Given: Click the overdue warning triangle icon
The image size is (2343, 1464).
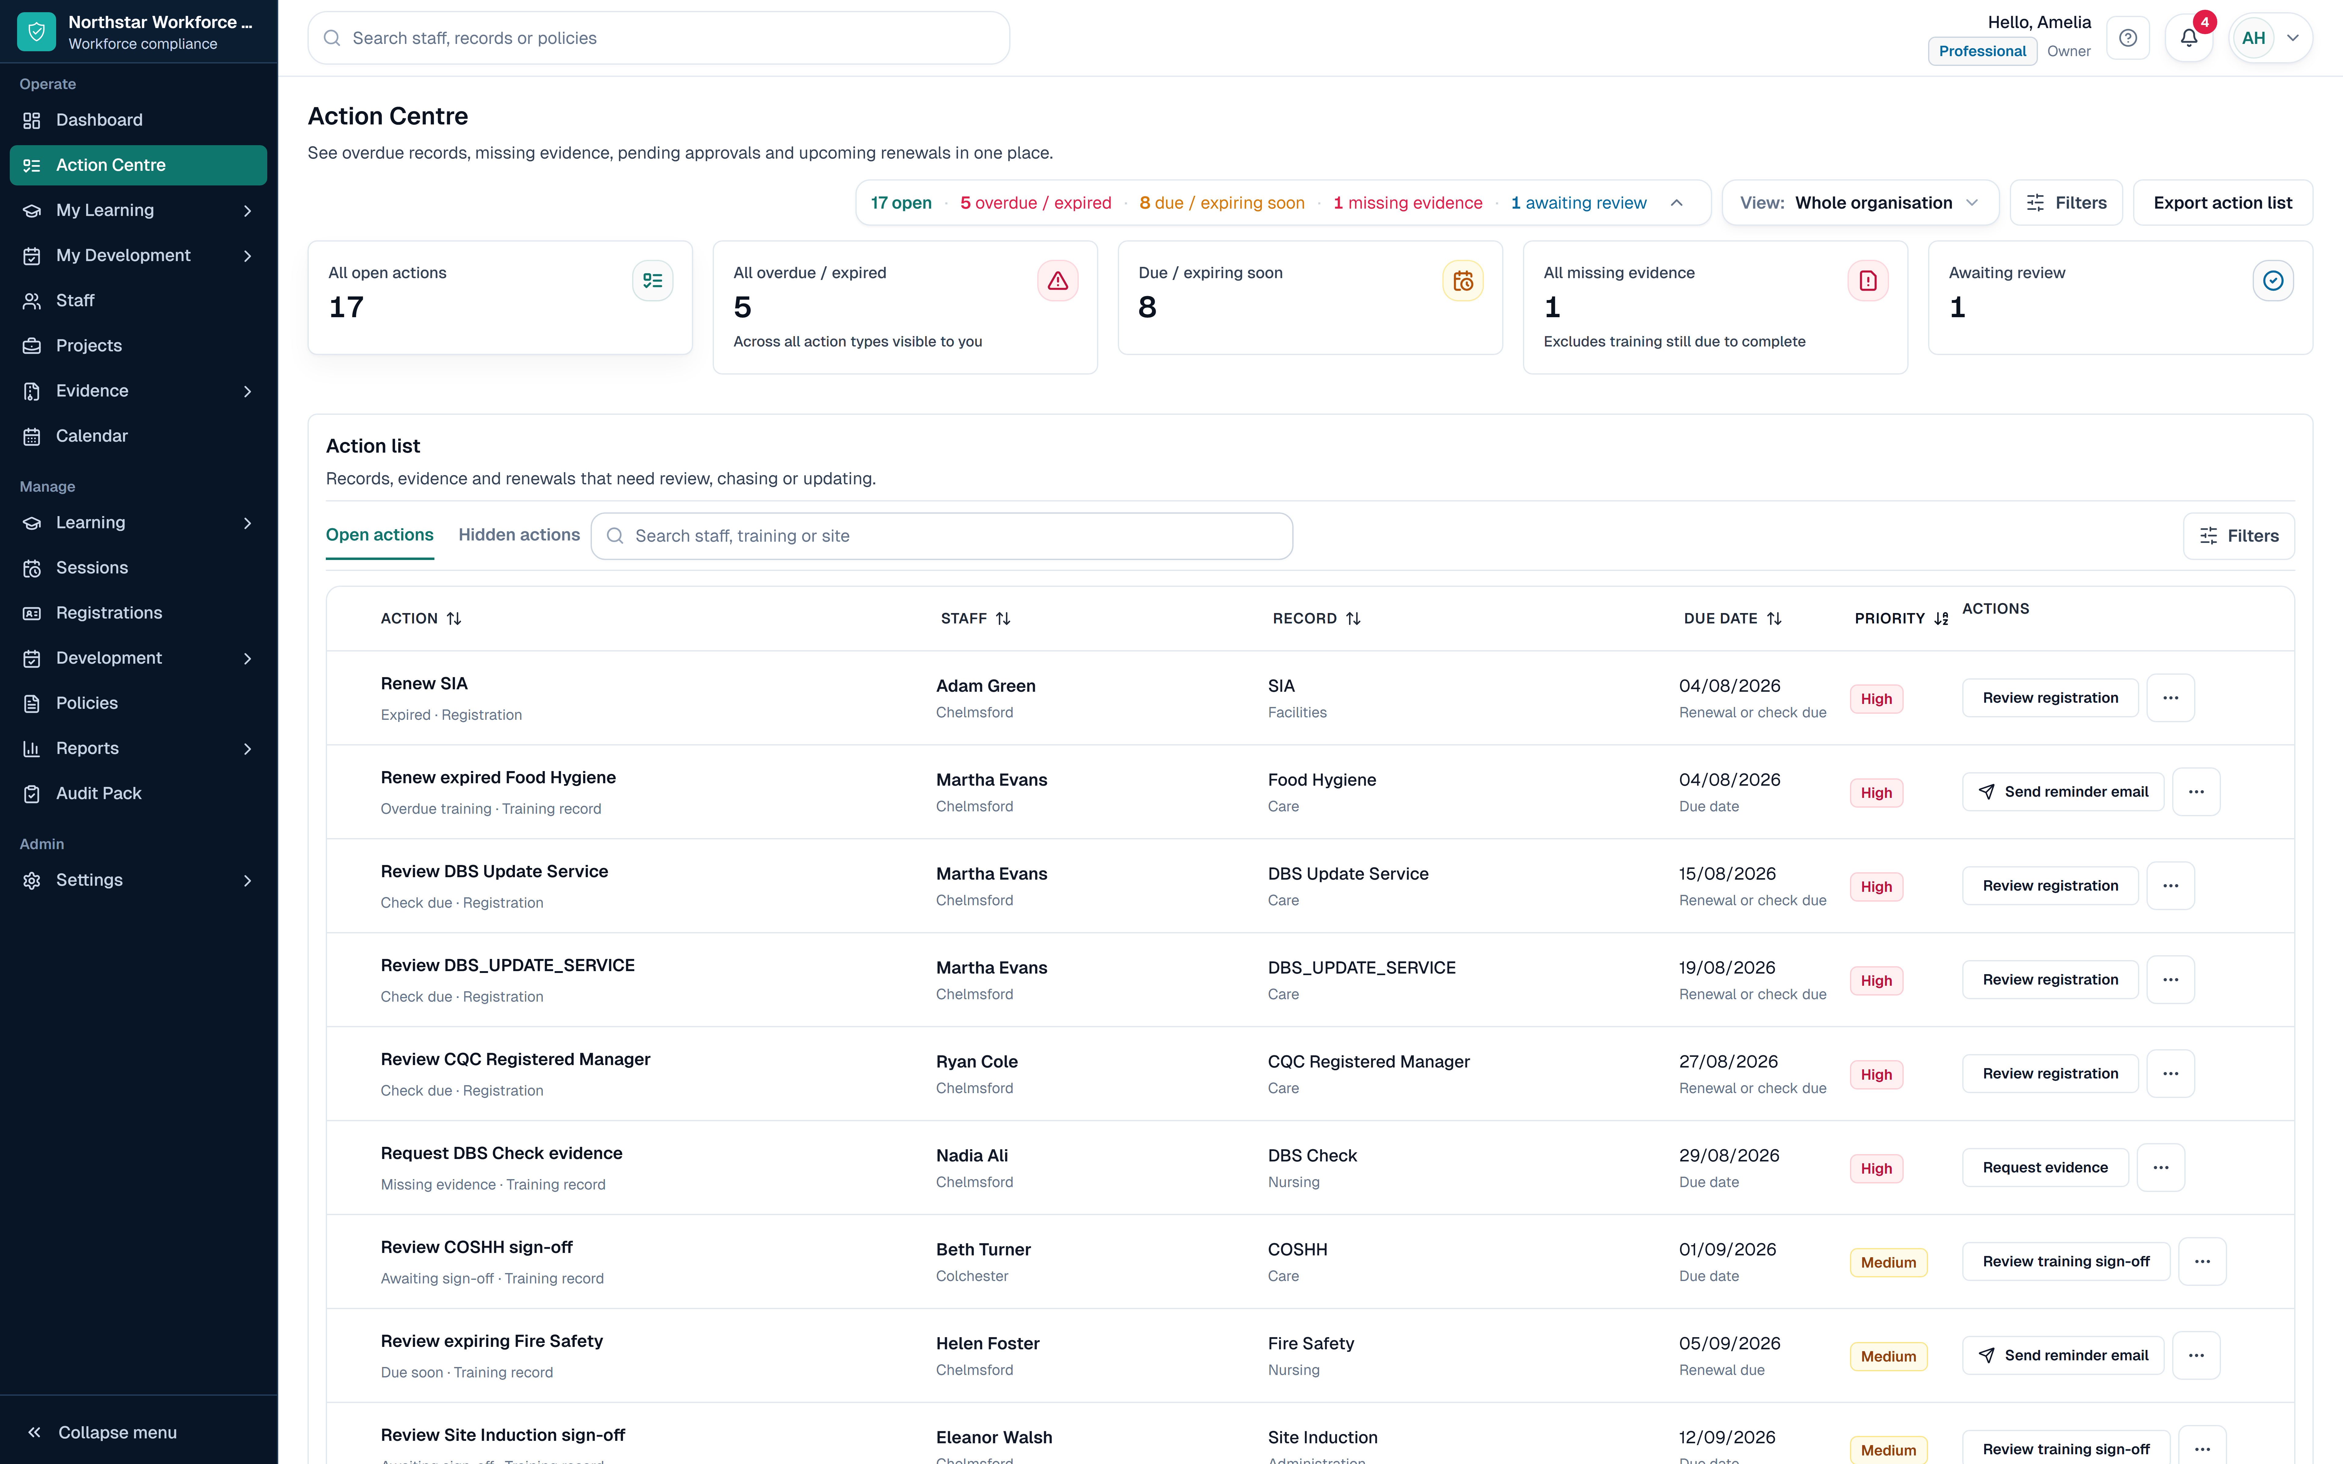Looking at the screenshot, I should point(1057,281).
